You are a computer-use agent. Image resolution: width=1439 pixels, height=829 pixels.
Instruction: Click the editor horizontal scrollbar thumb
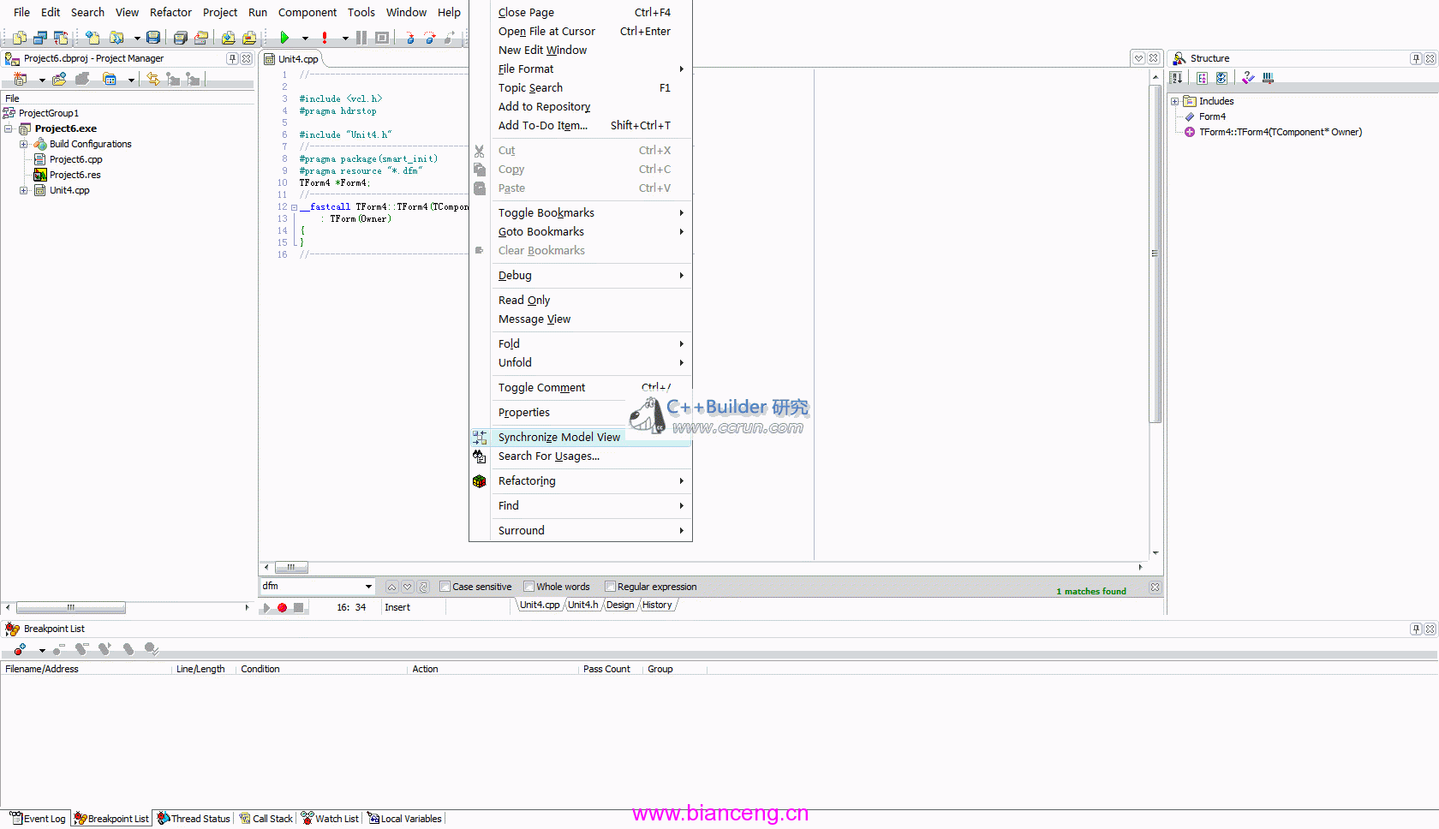click(291, 567)
